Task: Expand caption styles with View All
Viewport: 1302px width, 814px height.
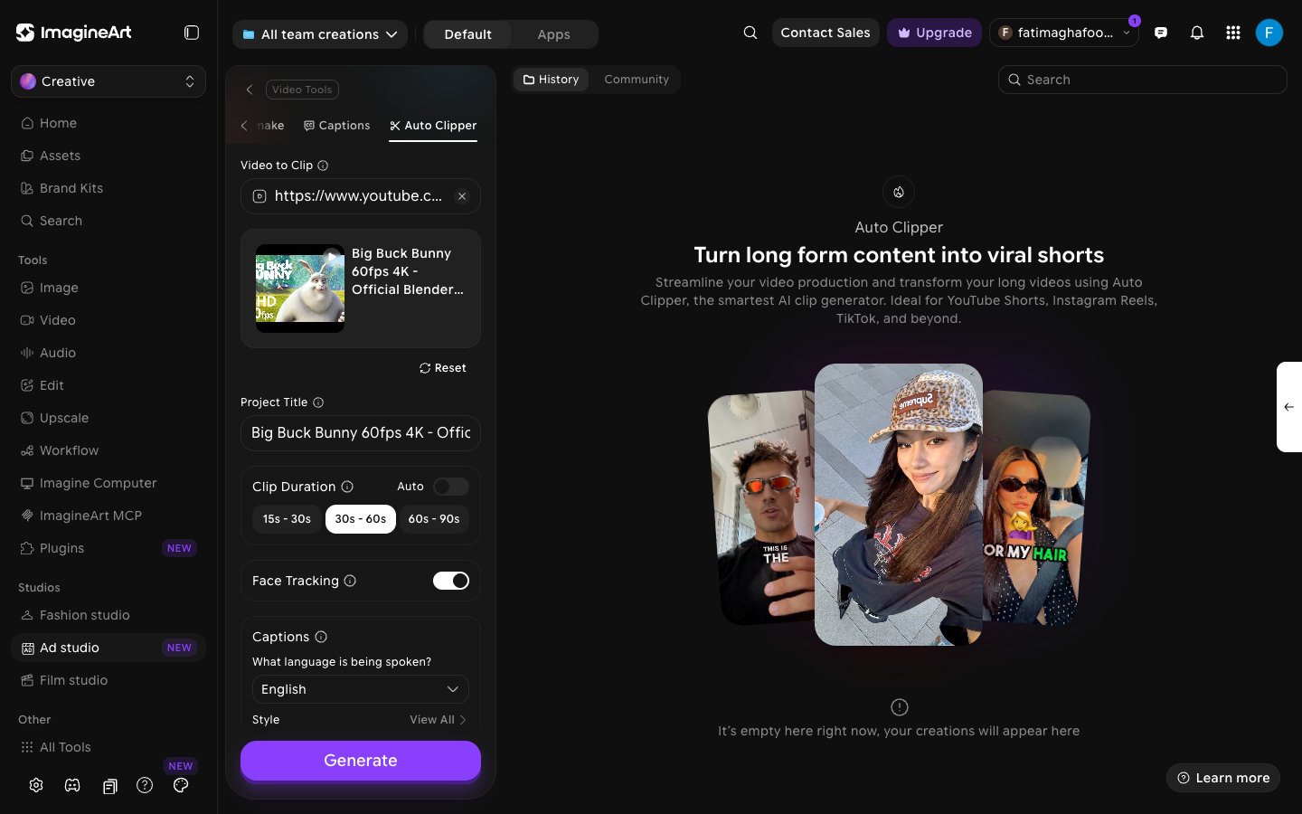Action: click(x=438, y=720)
